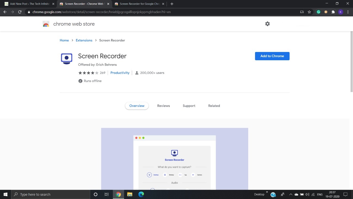Click the battery tray icon
The image size is (353, 199).
pos(302,195)
